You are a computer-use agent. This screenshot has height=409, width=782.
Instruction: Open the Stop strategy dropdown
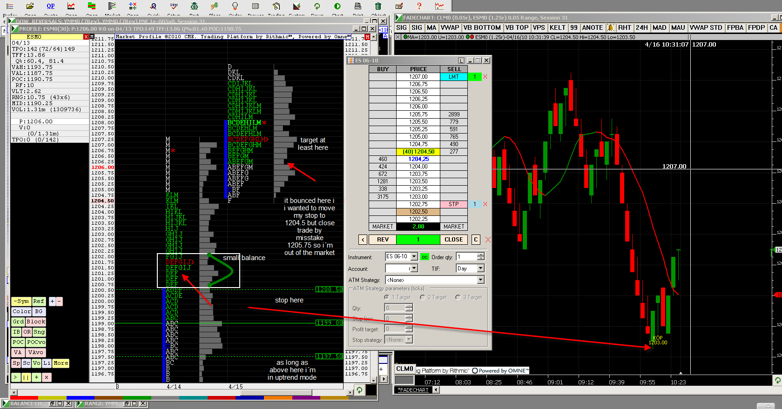[x=409, y=340]
